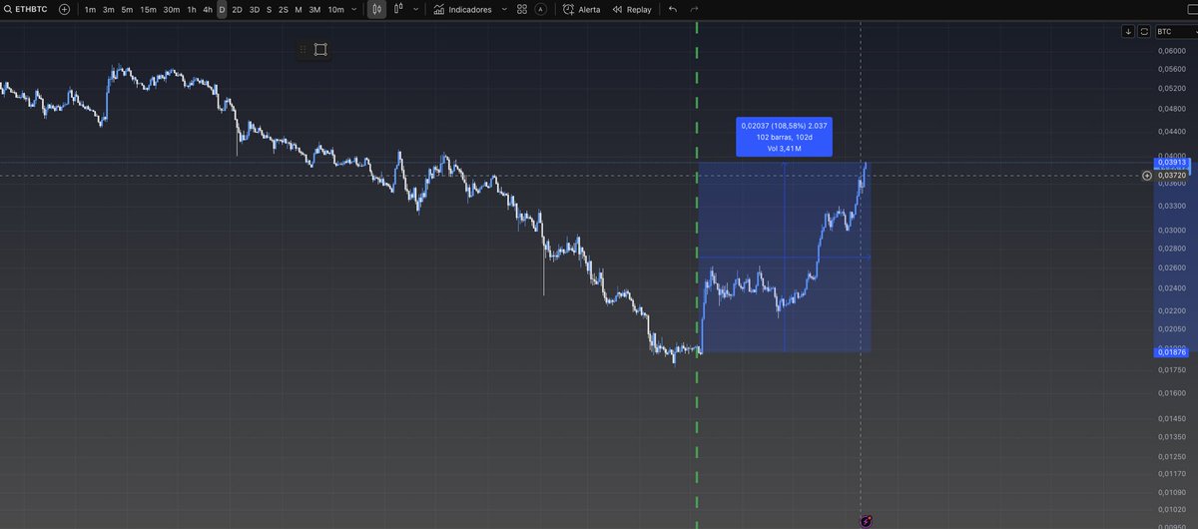Click the 0,01876 price label
Screen dimensions: 1198x529
(1171, 351)
